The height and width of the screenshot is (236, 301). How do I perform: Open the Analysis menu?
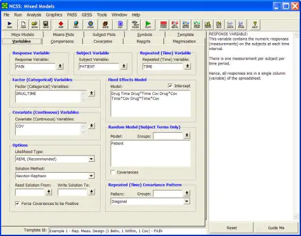click(x=34, y=15)
